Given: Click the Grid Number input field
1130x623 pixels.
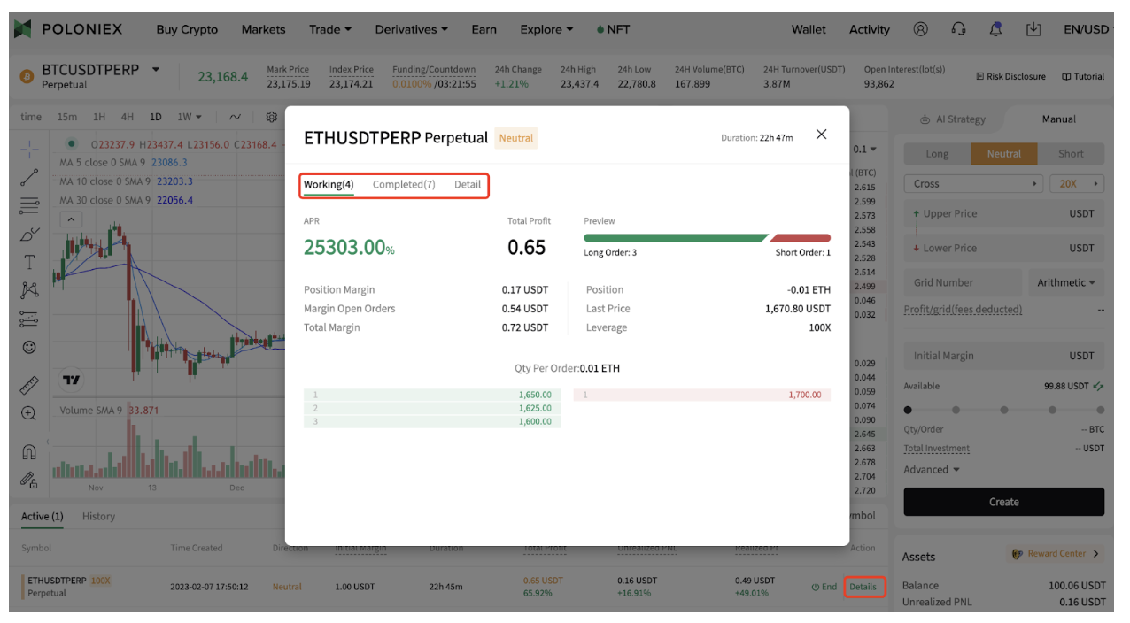Looking at the screenshot, I should pos(963,283).
